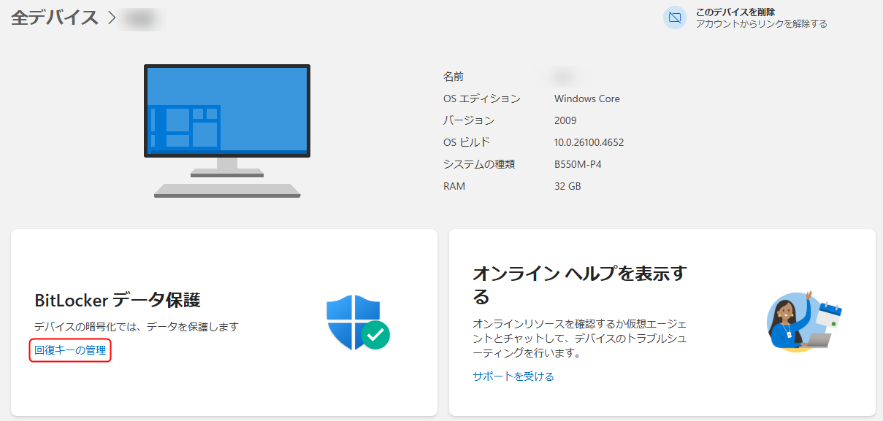
Task: Click the Windows Core edition value
Action: point(586,99)
